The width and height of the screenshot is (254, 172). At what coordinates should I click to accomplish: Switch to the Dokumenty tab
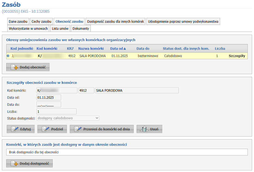point(81,28)
